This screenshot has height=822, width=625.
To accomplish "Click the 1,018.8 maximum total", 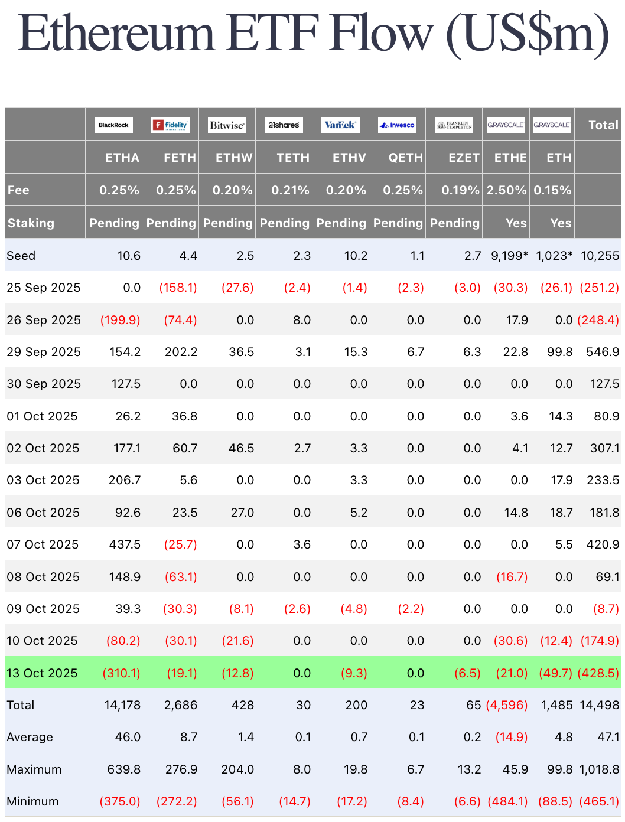I will (x=599, y=769).
